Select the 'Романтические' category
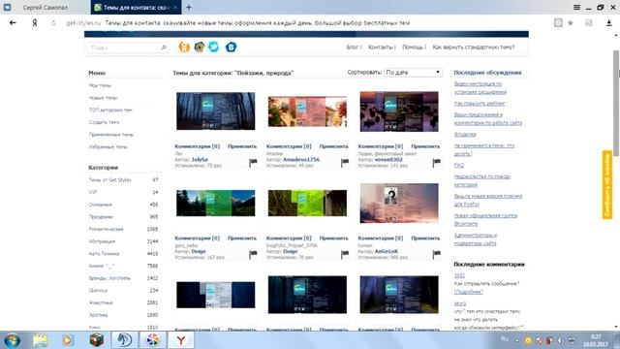Viewport: 620px width, 349px height. tap(106, 229)
